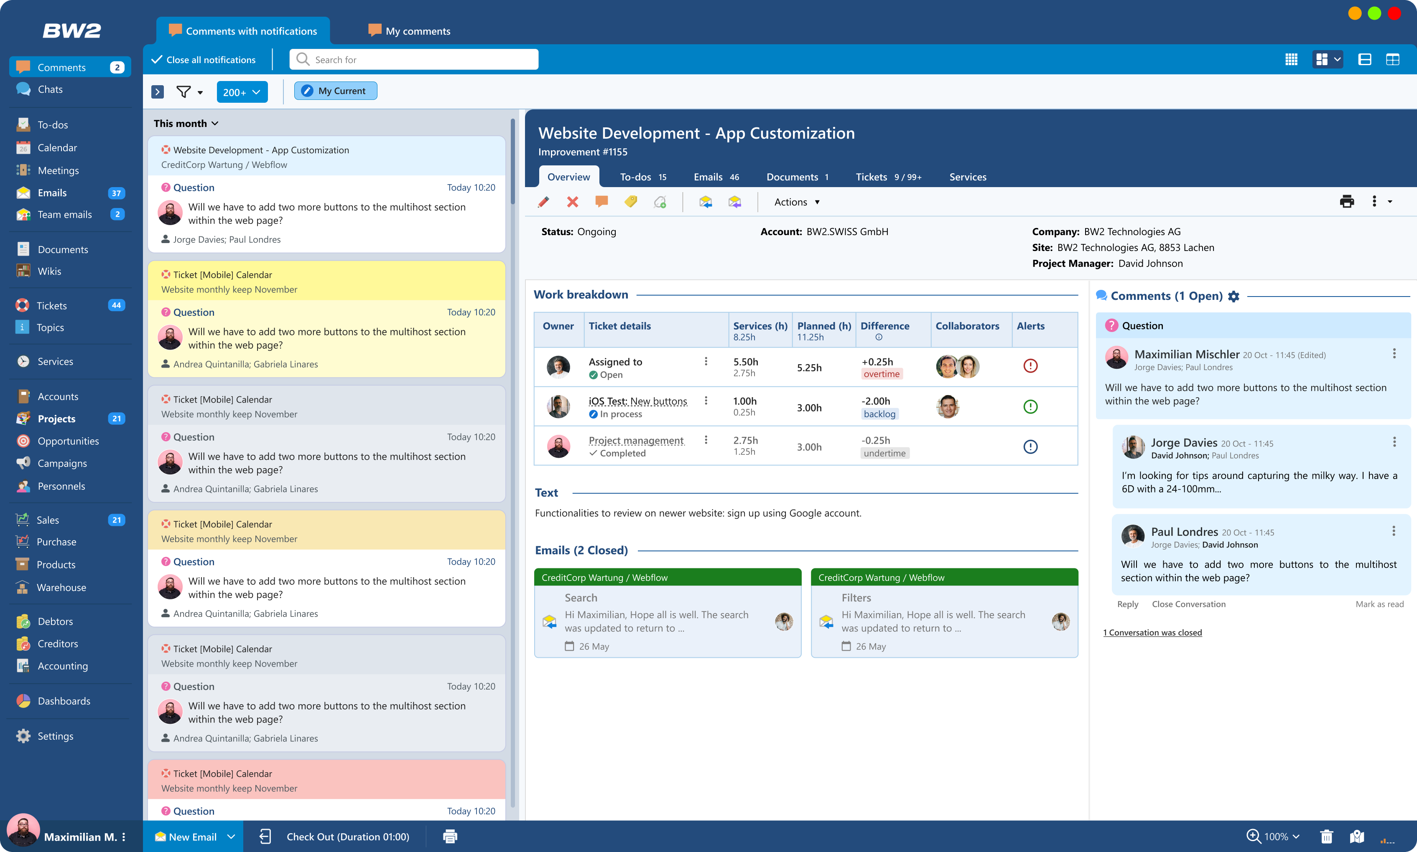Screen dimensions: 1417x852
Task: Expand the list panel arrow toggle
Action: pyautogui.click(x=158, y=92)
